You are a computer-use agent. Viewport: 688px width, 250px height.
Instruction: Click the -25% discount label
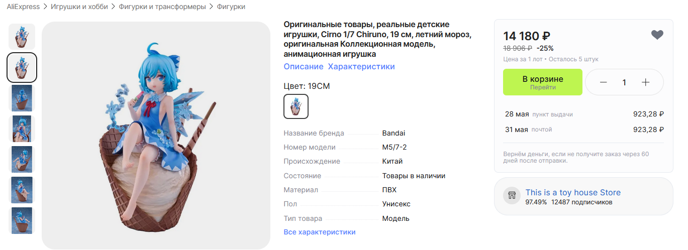pyautogui.click(x=545, y=48)
